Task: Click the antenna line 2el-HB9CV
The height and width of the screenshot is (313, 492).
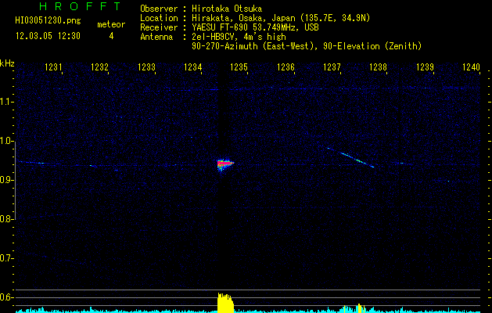Action: (239, 37)
